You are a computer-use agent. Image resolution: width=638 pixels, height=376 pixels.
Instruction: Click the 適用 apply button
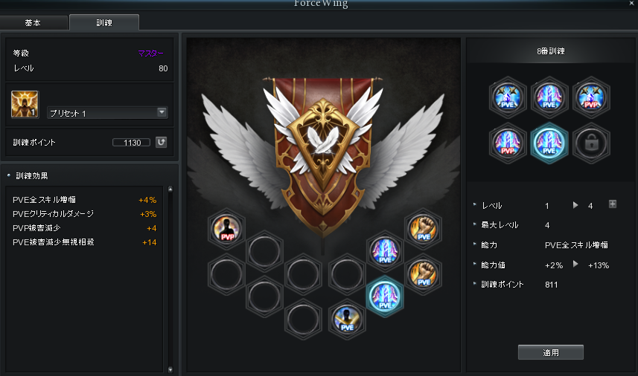550,352
